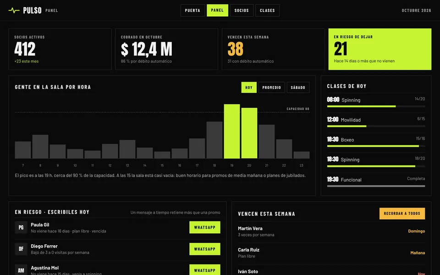The image size is (440, 275).
Task: Click the 14/20 count for Spinning
Action: [x=420, y=99]
